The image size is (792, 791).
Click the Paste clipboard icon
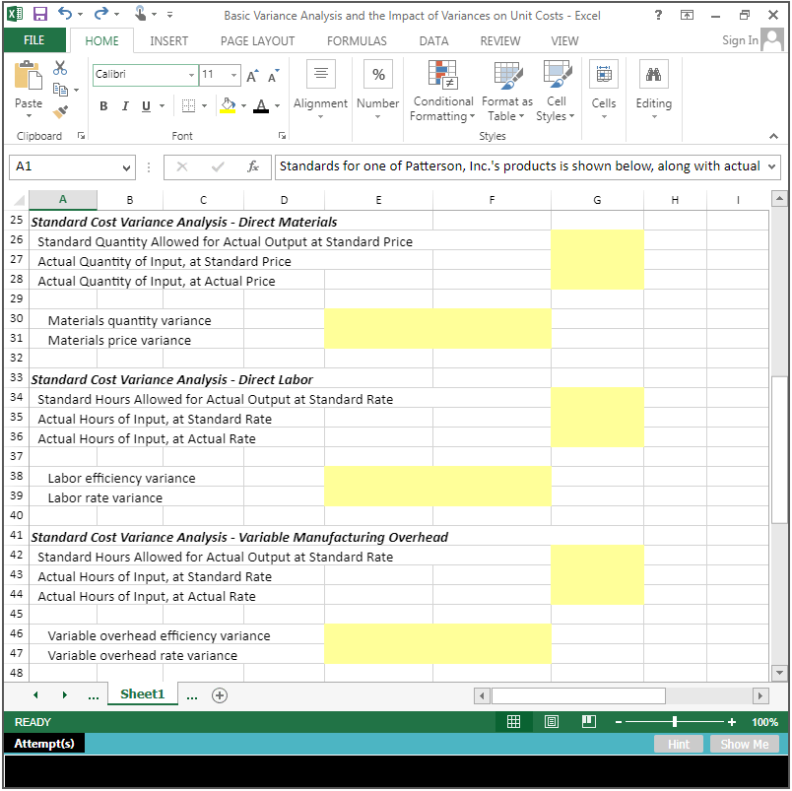(x=29, y=76)
